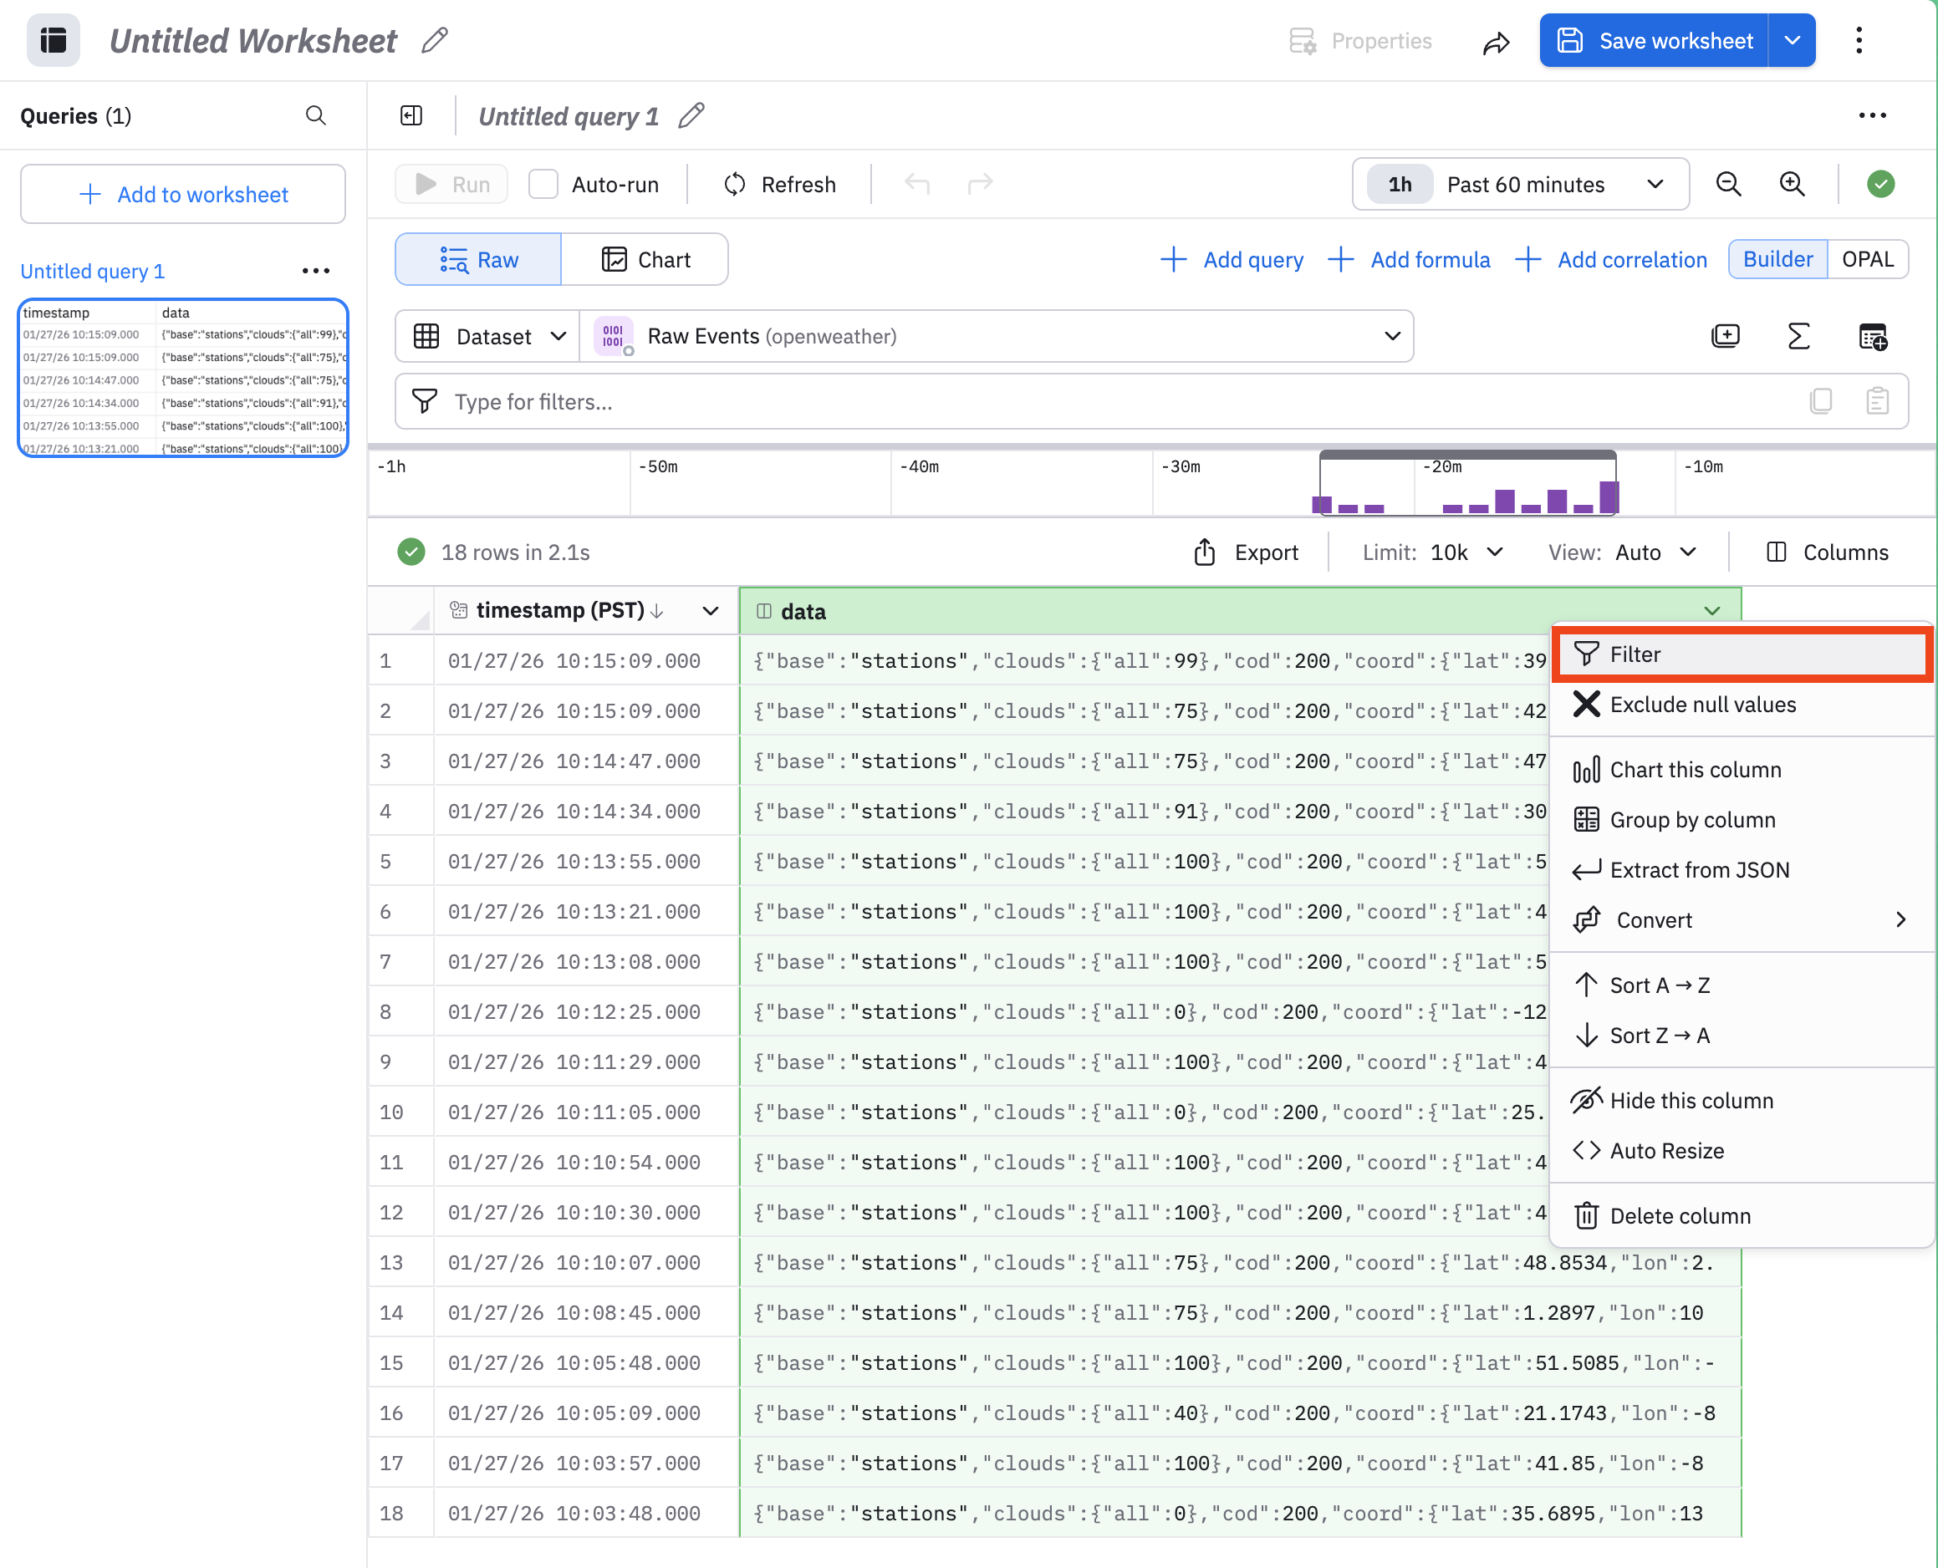Image resolution: width=1938 pixels, height=1568 pixels.
Task: Expand the Limit 10k dropdown
Action: click(1466, 552)
